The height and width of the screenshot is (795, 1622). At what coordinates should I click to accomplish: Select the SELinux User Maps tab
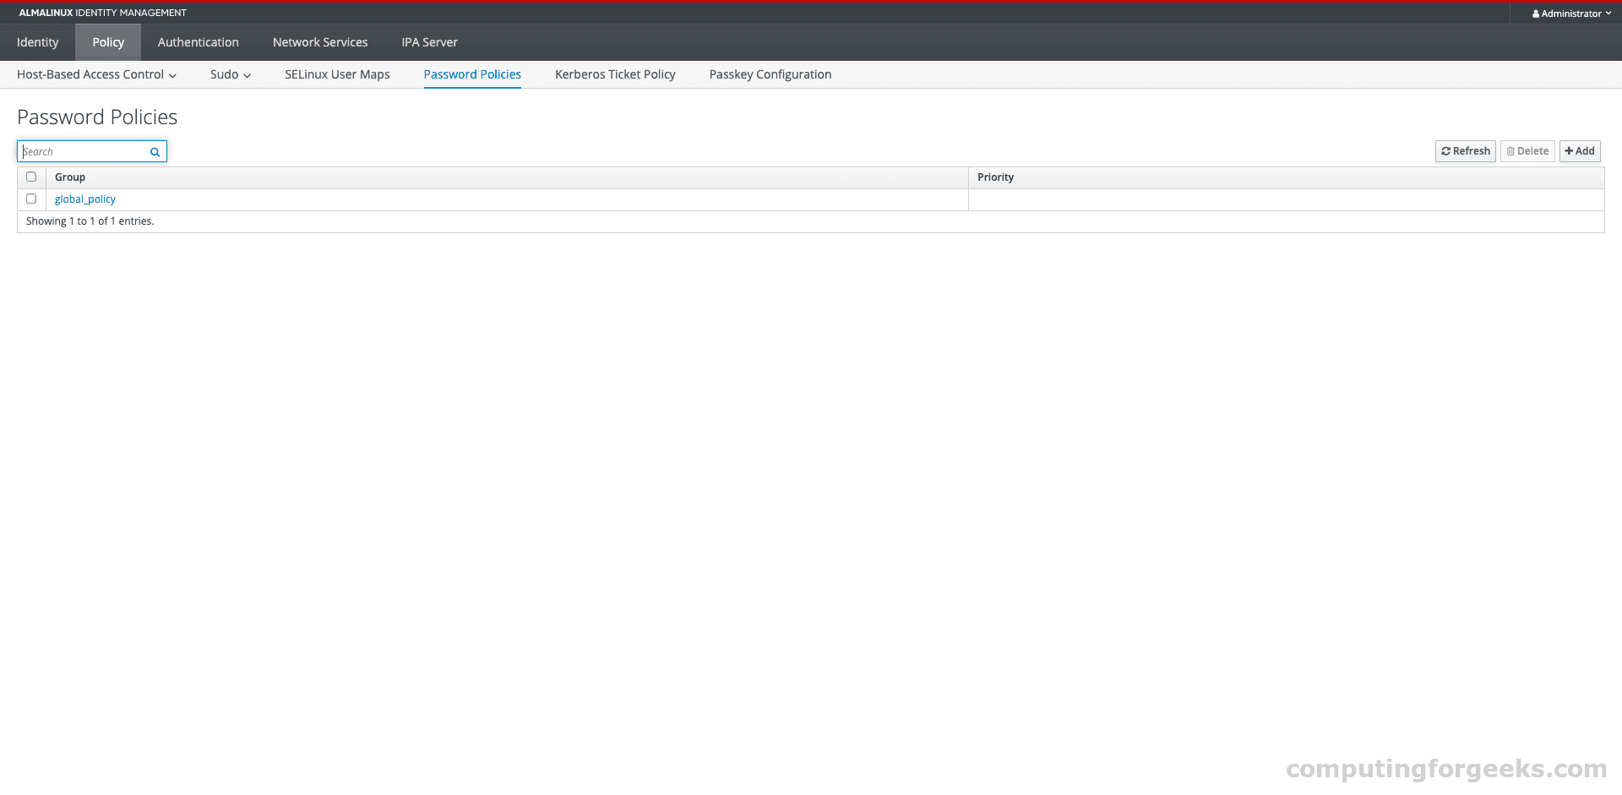point(337,74)
